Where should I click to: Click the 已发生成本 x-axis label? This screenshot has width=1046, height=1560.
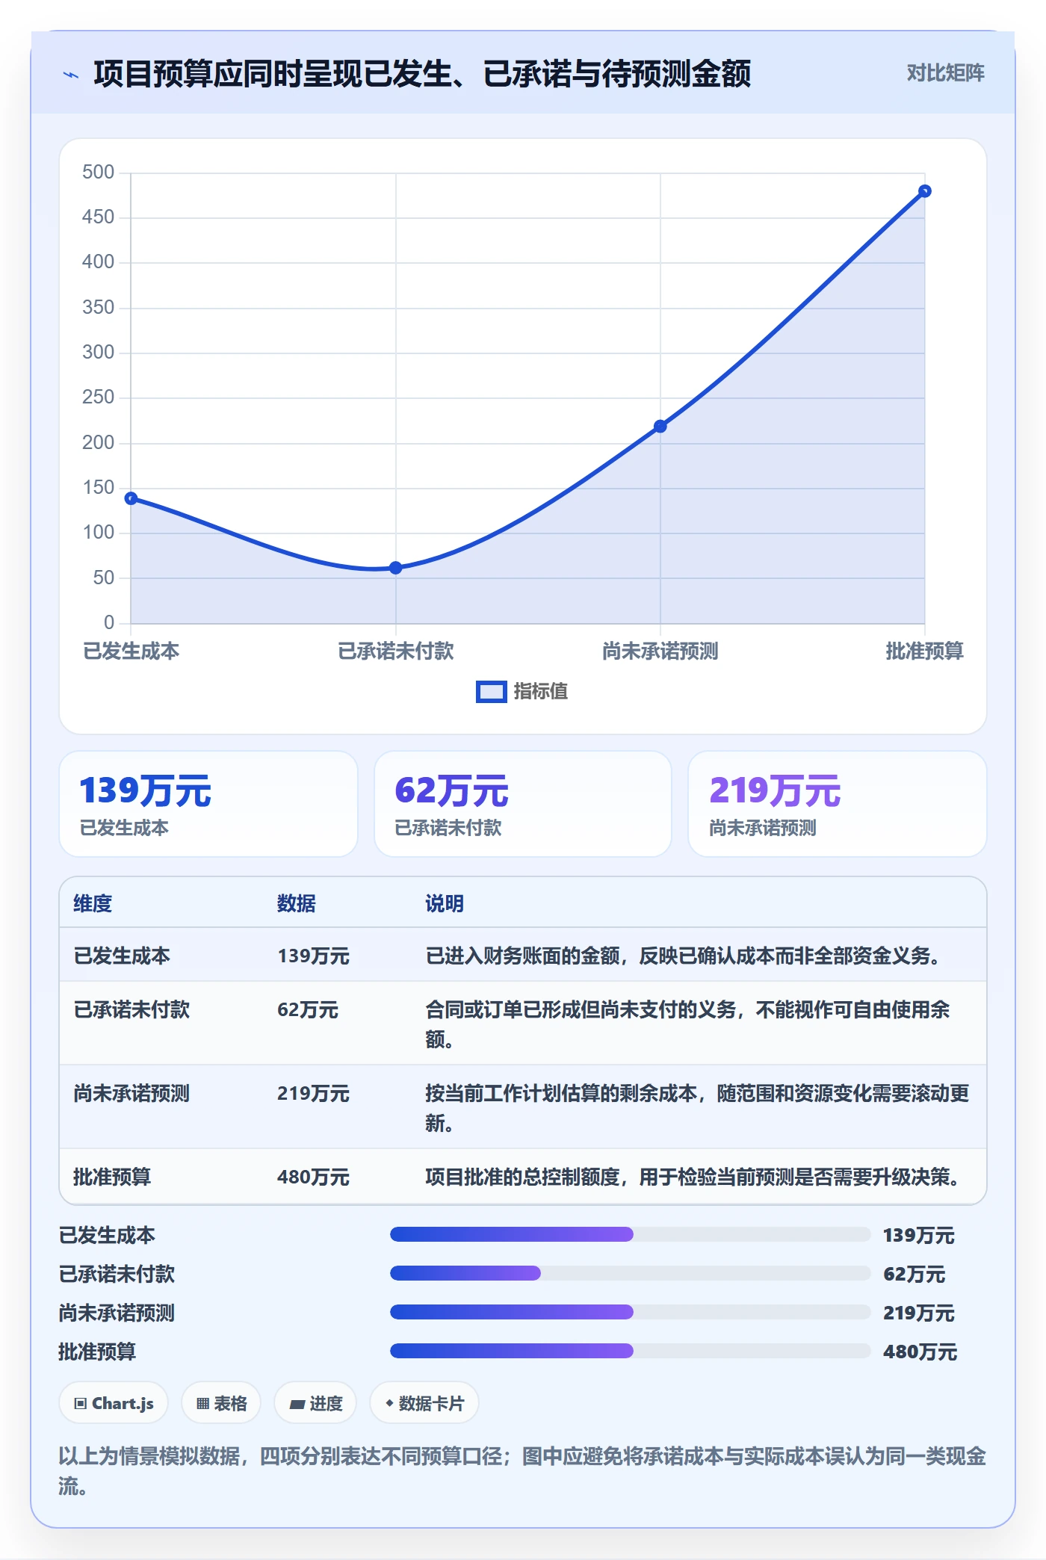pyautogui.click(x=131, y=651)
